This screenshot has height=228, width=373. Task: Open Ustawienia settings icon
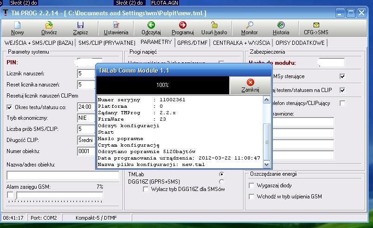[116, 25]
